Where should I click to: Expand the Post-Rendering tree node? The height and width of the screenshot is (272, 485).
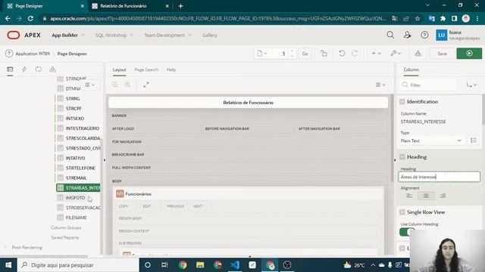(x=5, y=247)
